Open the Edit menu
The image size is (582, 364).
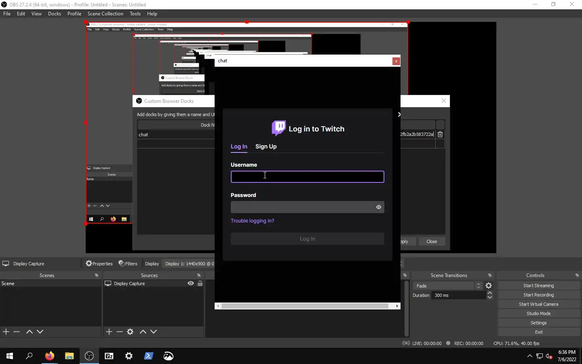21,14
